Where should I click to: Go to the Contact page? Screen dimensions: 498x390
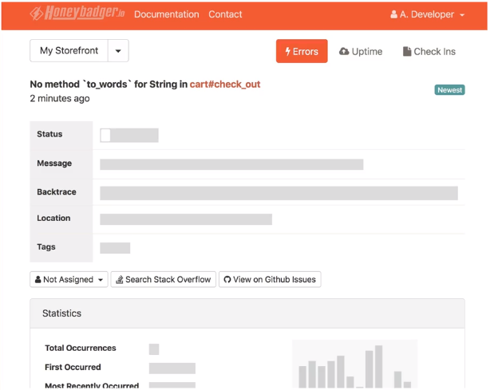(x=225, y=14)
